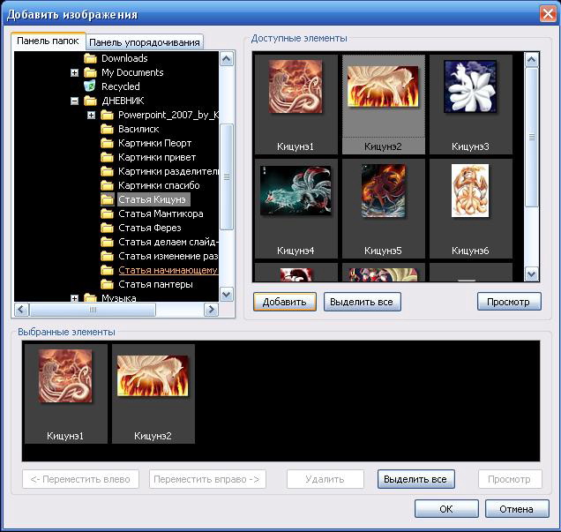Click the Василиск folder icon

[x=107, y=129]
